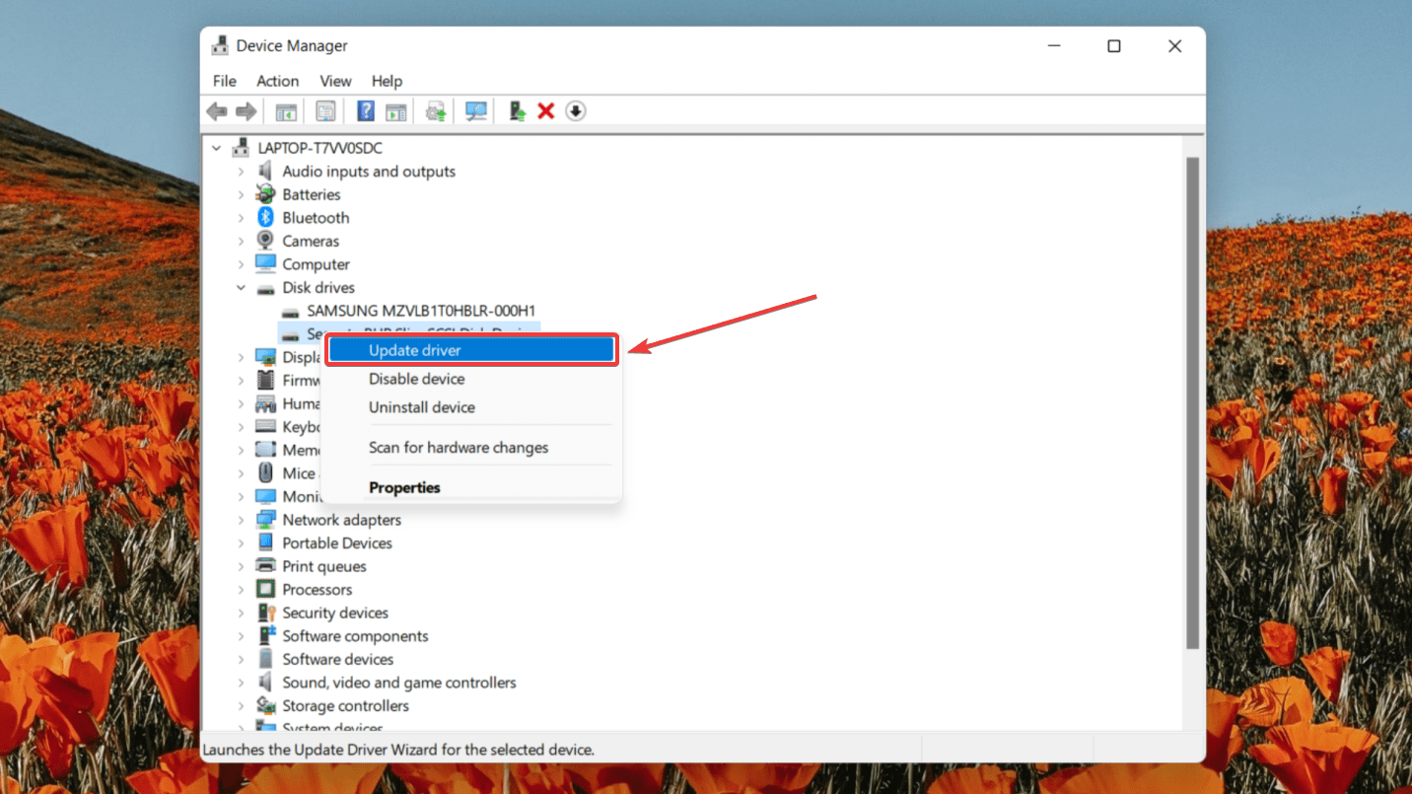
Task: Minimize the Device Manager window
Action: (x=1053, y=46)
